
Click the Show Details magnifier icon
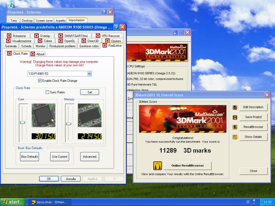(235, 137)
